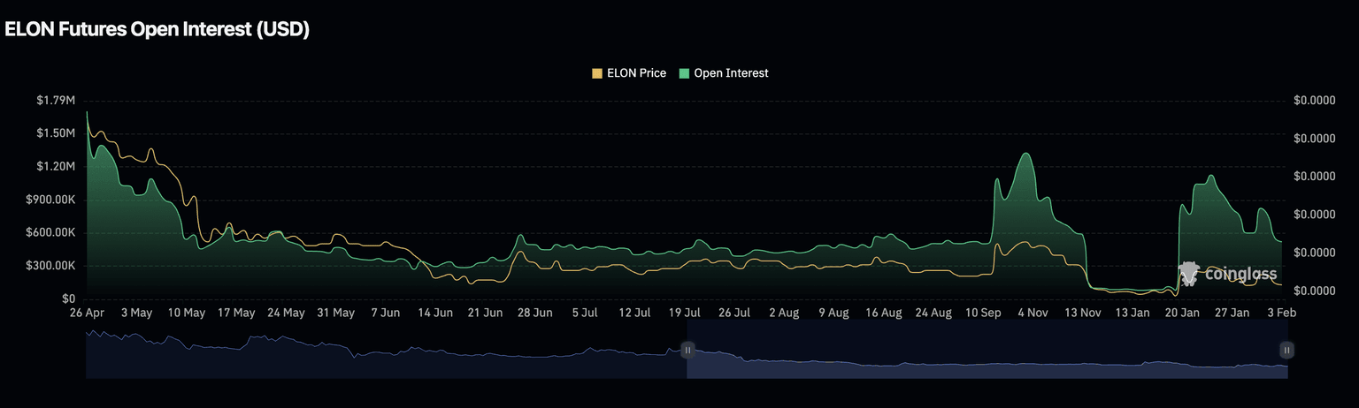Image resolution: width=1359 pixels, height=408 pixels.
Task: Click the right handle of the range slider
Action: click(x=1286, y=351)
